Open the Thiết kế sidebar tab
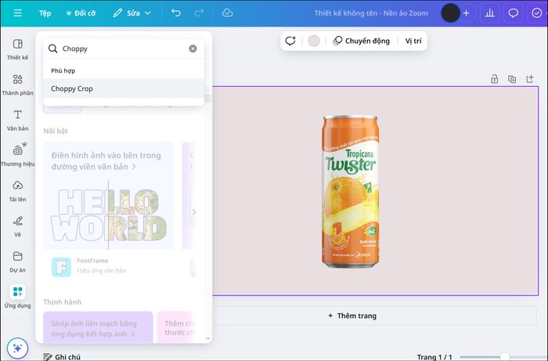 tap(17, 49)
